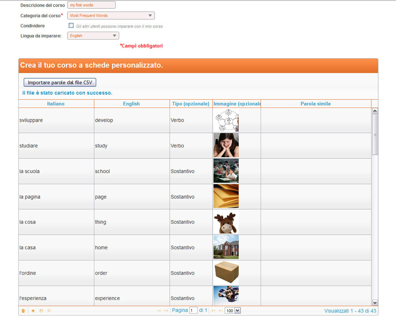Go to next page pager icon
Screen dimensions: 396x318
pyautogui.click(x=214, y=310)
